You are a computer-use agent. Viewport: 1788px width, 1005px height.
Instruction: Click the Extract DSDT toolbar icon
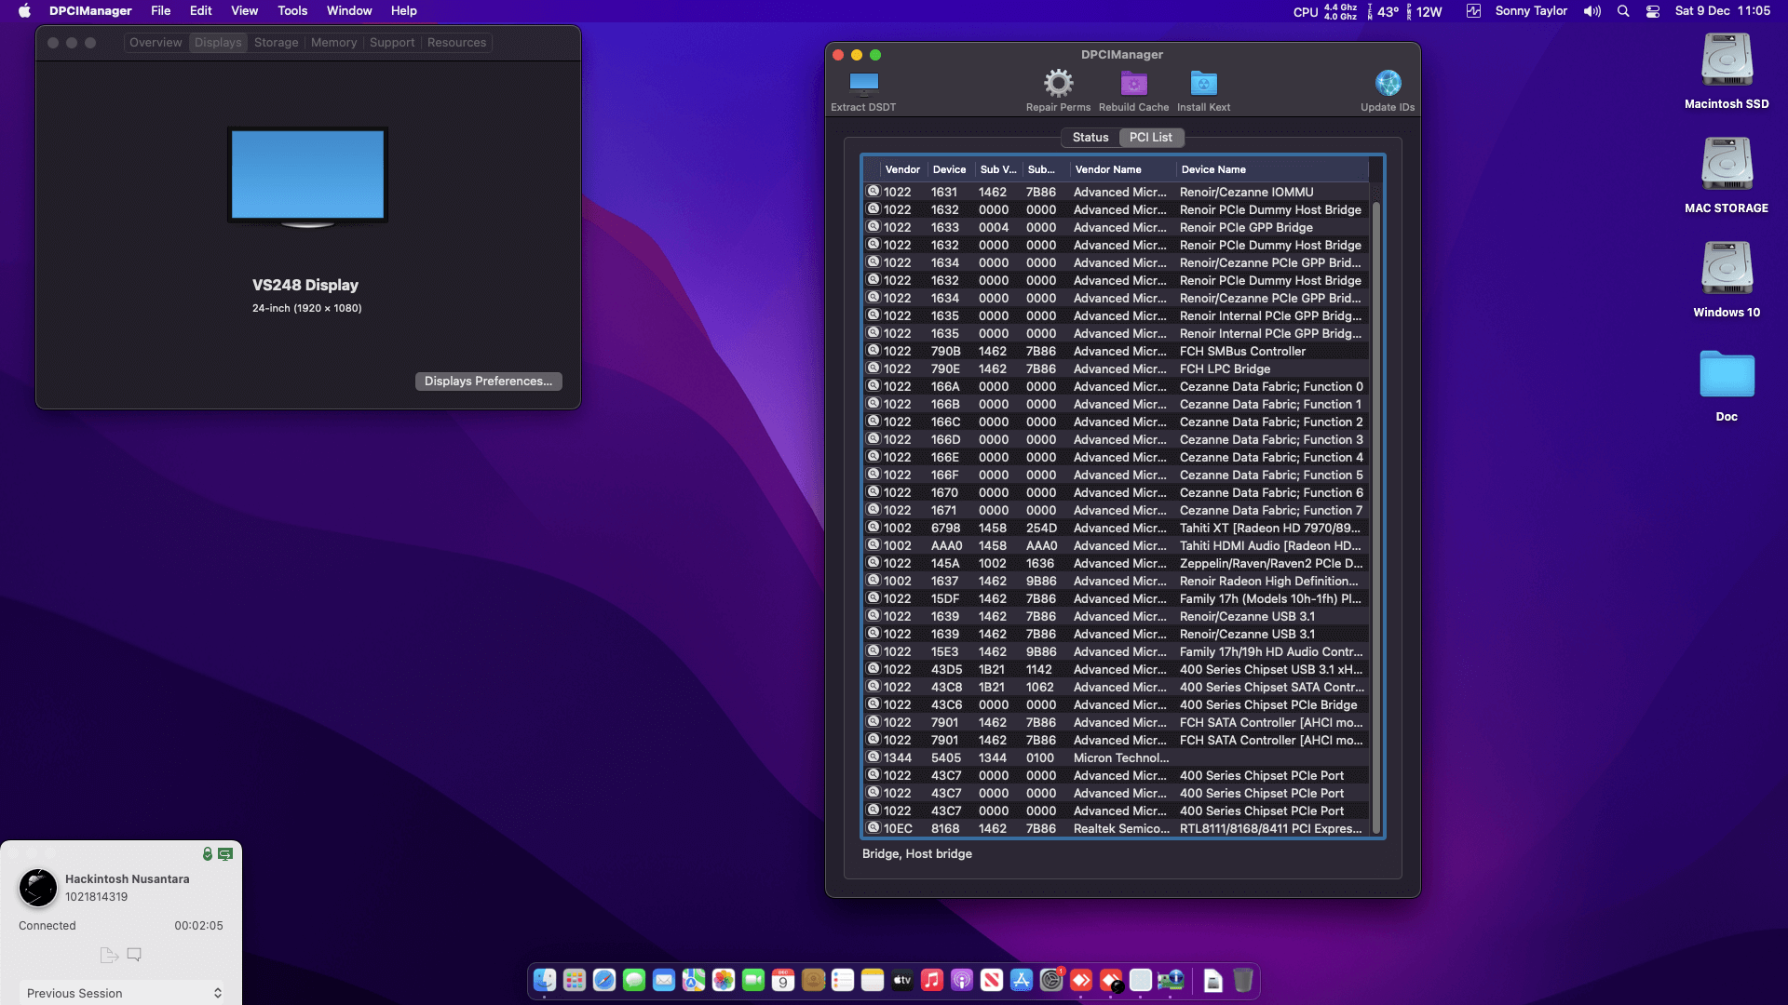[x=863, y=84]
